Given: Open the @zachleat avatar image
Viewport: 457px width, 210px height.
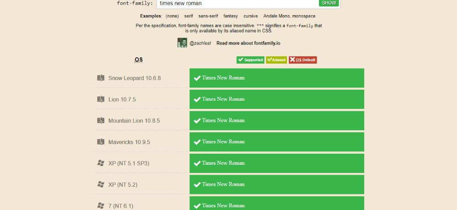Looking at the screenshot, I should [x=182, y=43].
